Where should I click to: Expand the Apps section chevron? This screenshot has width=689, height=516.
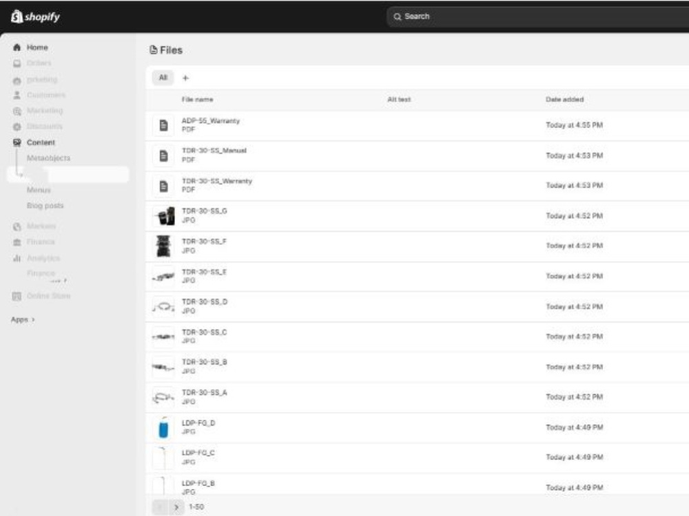[x=33, y=320]
